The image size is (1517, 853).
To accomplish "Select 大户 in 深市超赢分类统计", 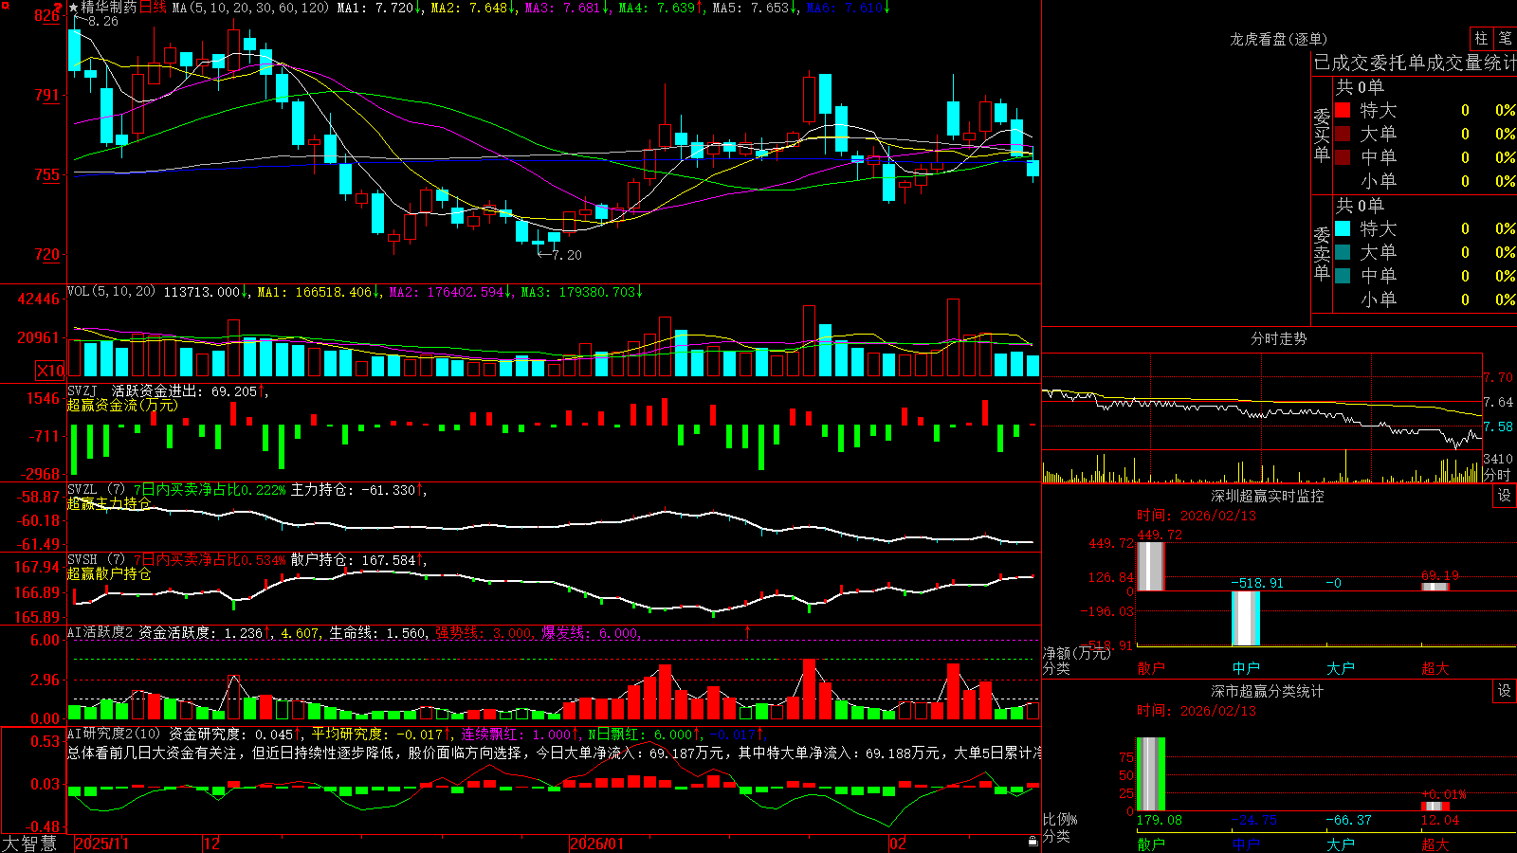I will coord(1341,844).
